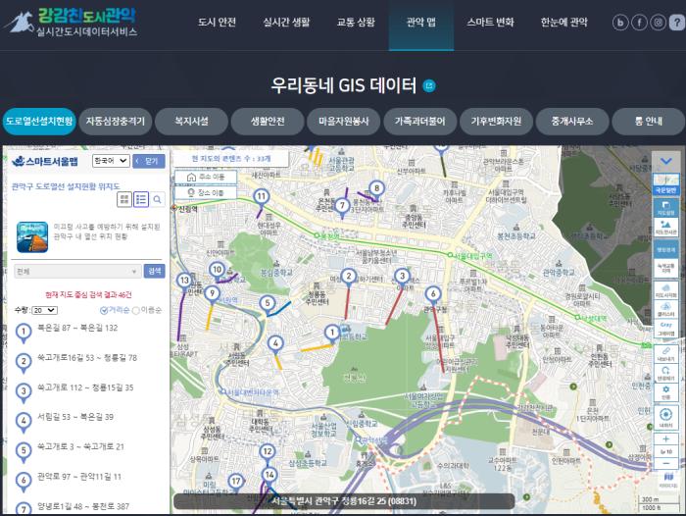Select the 거리순 distance sort option

115,310
